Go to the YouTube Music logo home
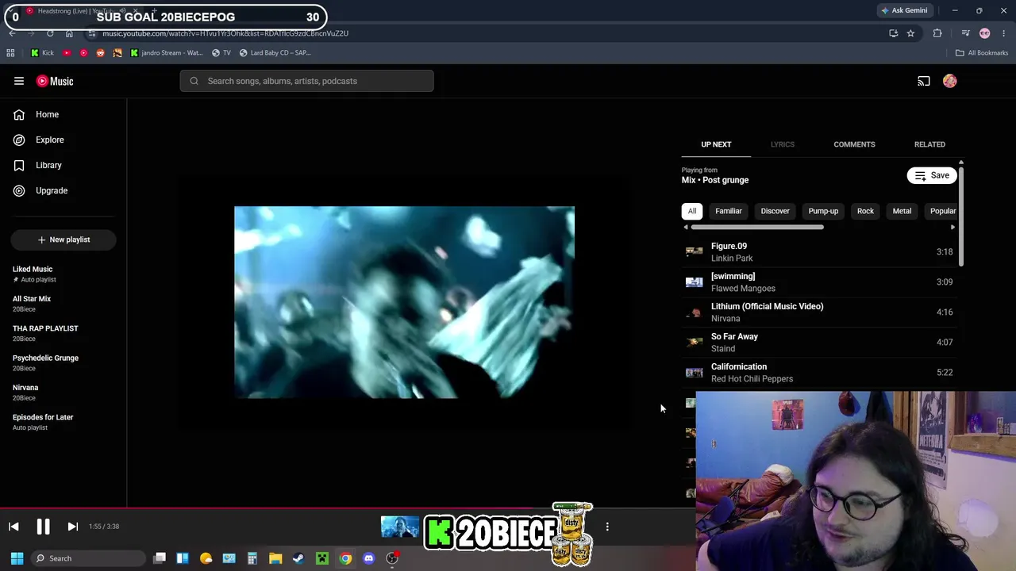This screenshot has height=571, width=1016. pos(55,81)
